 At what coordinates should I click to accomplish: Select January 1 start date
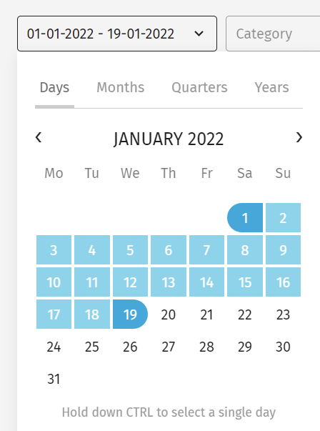pyautogui.click(x=245, y=218)
